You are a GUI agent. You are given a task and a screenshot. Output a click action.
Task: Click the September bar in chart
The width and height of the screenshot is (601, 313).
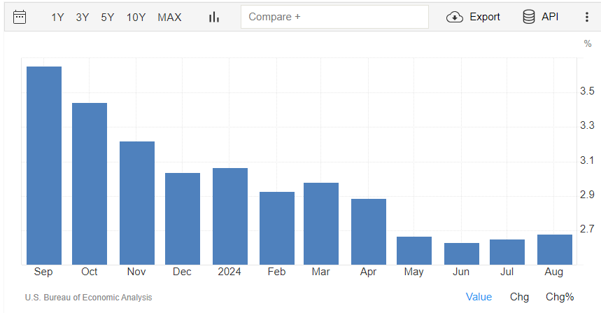point(44,166)
